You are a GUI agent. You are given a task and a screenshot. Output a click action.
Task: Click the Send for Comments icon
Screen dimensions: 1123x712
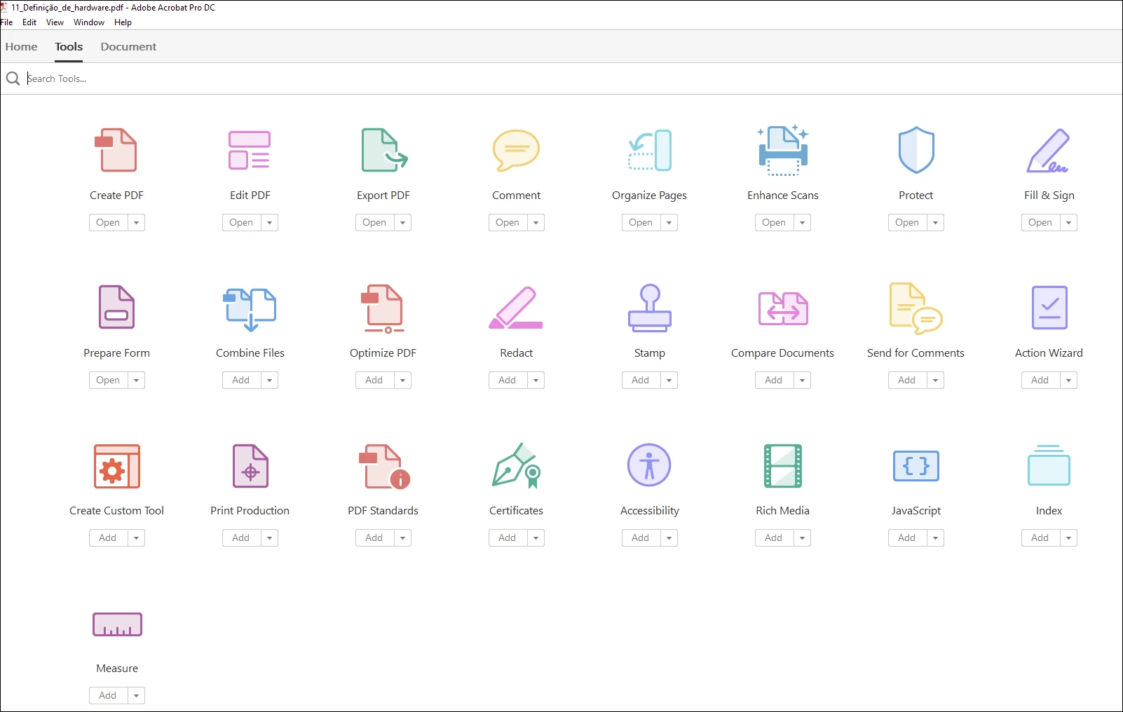coord(916,308)
